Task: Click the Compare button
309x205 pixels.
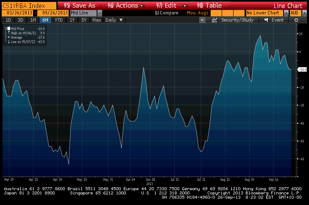Action: (x=167, y=13)
